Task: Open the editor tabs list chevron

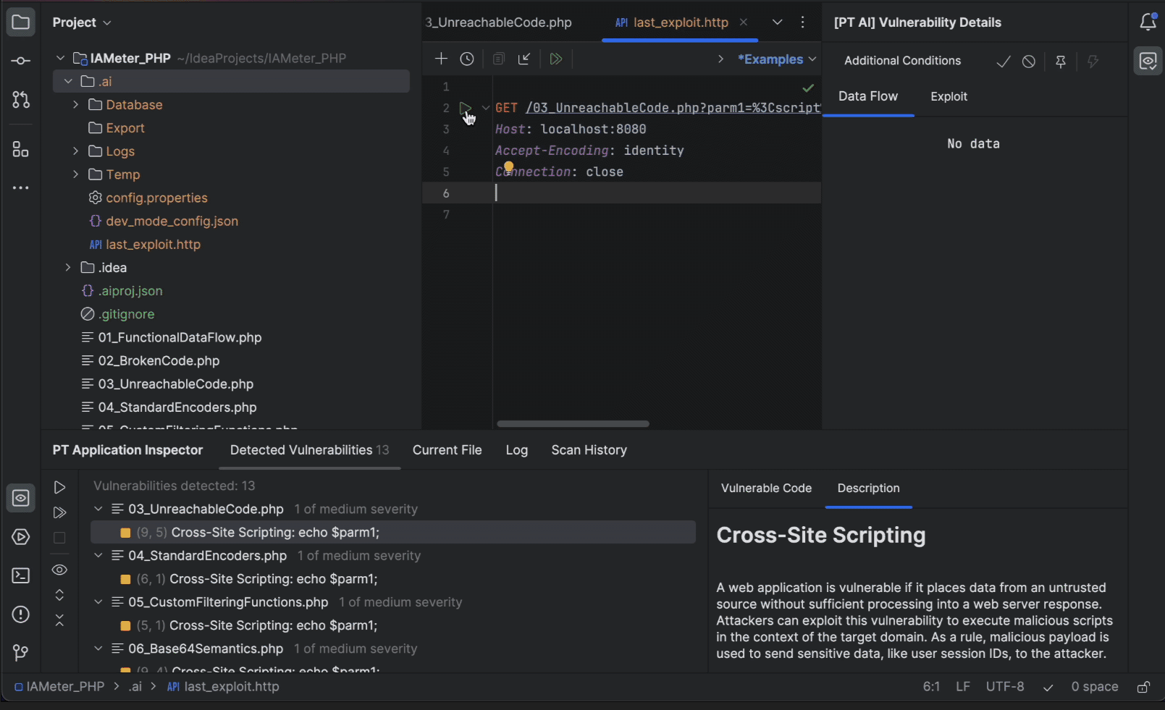Action: pyautogui.click(x=777, y=22)
